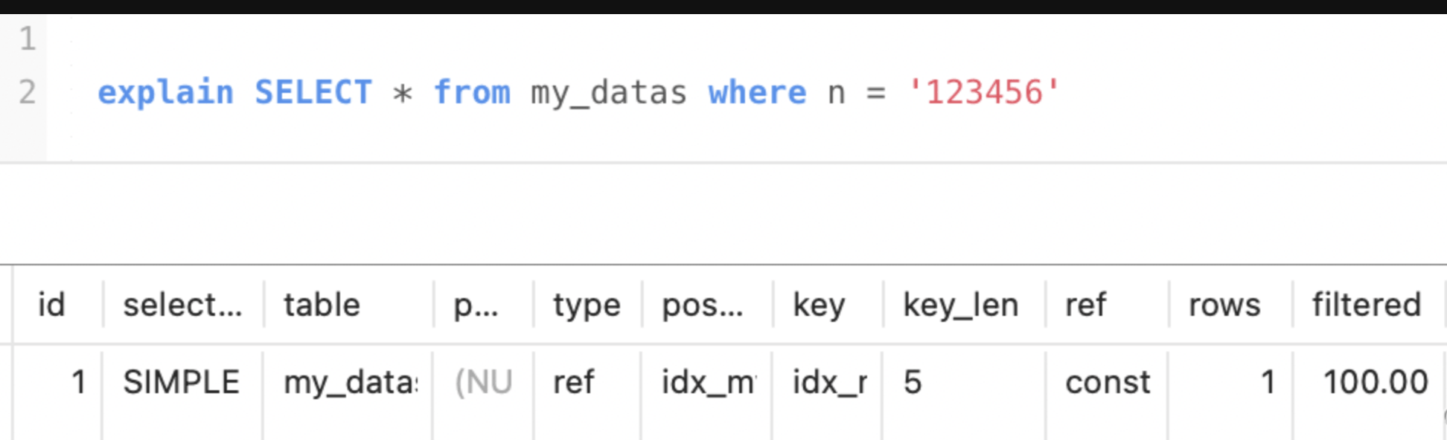This screenshot has width=1447, height=440.
Task: Click the rows column header
Action: pyautogui.click(x=1224, y=305)
